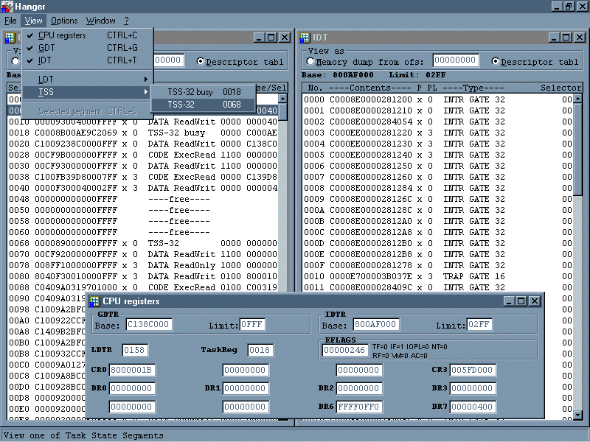The height and width of the screenshot is (442, 590).
Task: Close the open View menu
Action: tap(33, 21)
